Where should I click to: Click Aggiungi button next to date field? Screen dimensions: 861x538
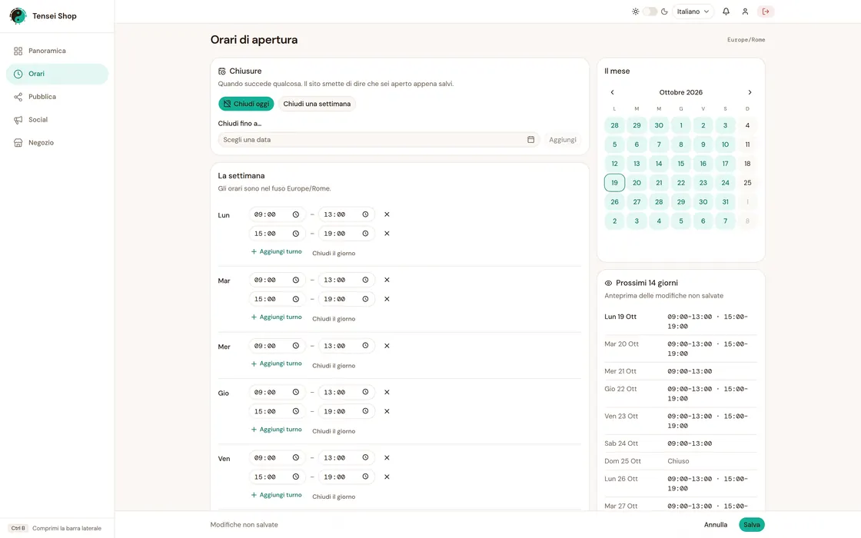[563, 140]
